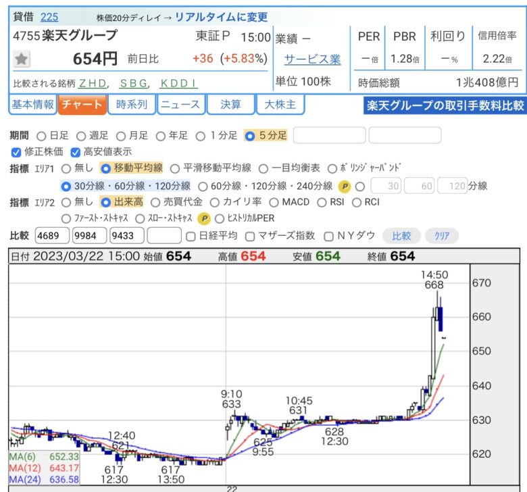The width and height of the screenshot is (527, 492).
Task: Select 年足 period radio button
Action: 161,137
